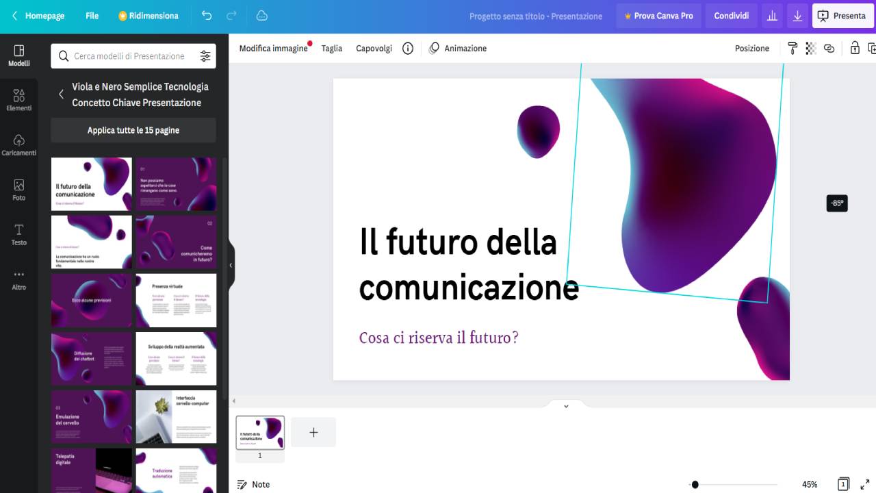Switch to the Posizione panel
Screen dimensions: 876x493
[x=752, y=48]
